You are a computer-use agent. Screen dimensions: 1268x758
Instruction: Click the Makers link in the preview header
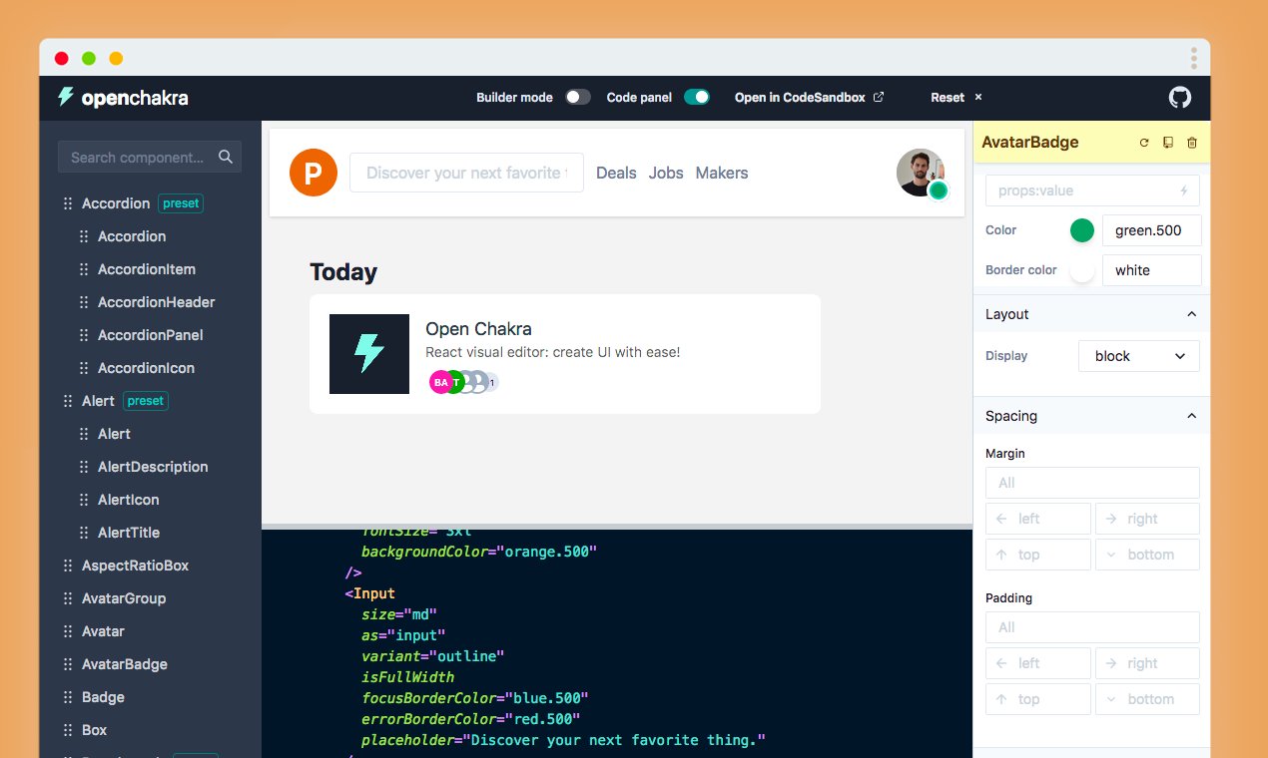(x=722, y=173)
